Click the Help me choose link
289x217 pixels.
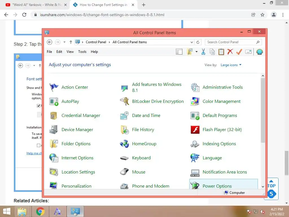coord(34,153)
